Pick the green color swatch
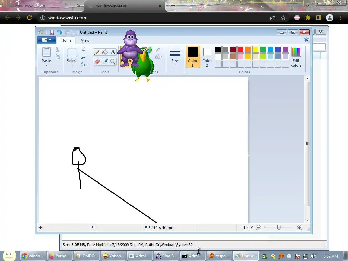 263,49
